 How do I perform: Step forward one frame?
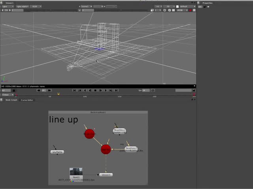tap(100, 91)
